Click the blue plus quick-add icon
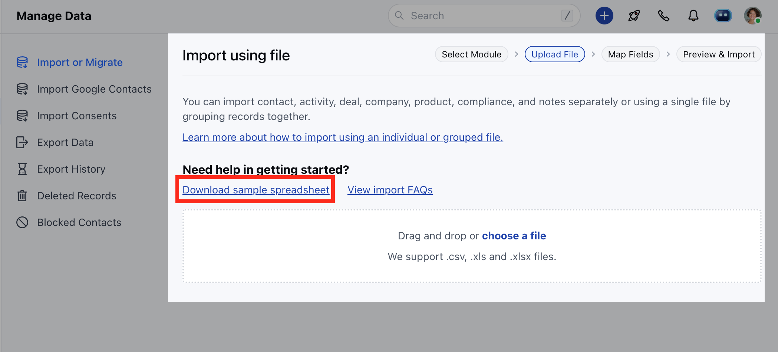778x352 pixels. tap(604, 16)
